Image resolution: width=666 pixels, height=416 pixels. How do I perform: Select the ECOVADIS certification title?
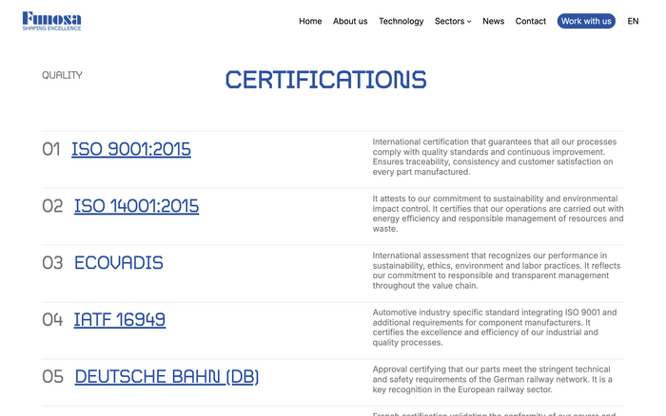[x=118, y=263]
